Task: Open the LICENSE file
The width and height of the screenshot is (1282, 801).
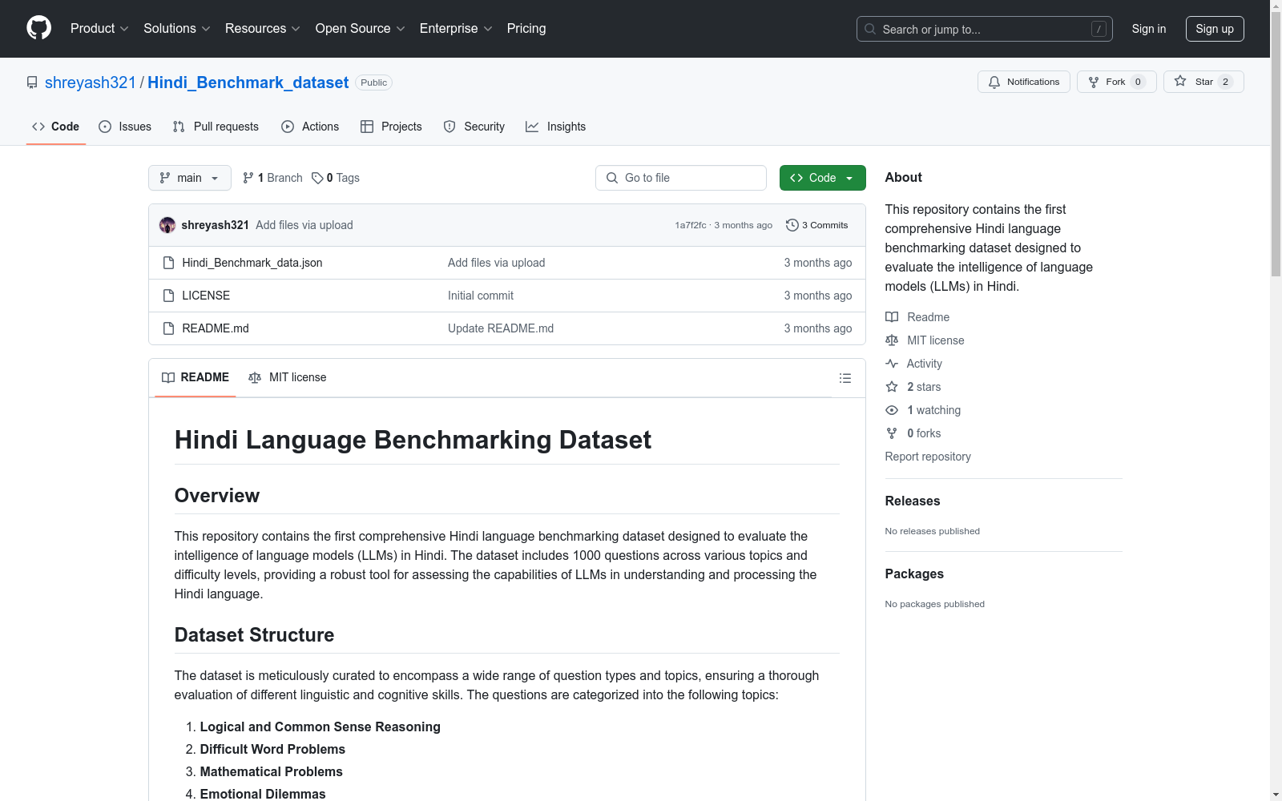Action: (206, 296)
